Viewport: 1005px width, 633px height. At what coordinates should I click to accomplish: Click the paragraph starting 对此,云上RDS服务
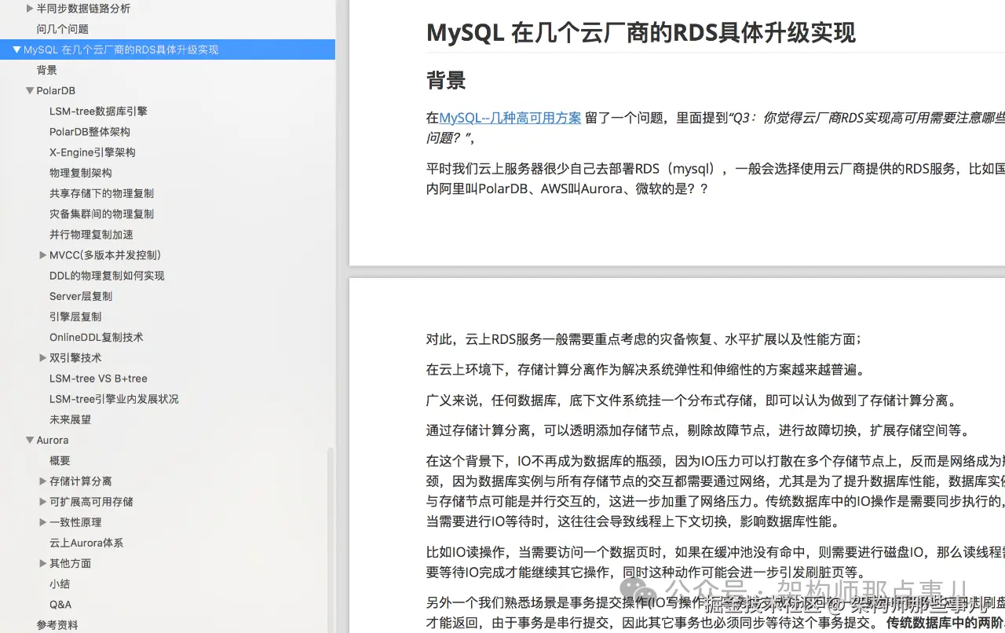pos(644,339)
